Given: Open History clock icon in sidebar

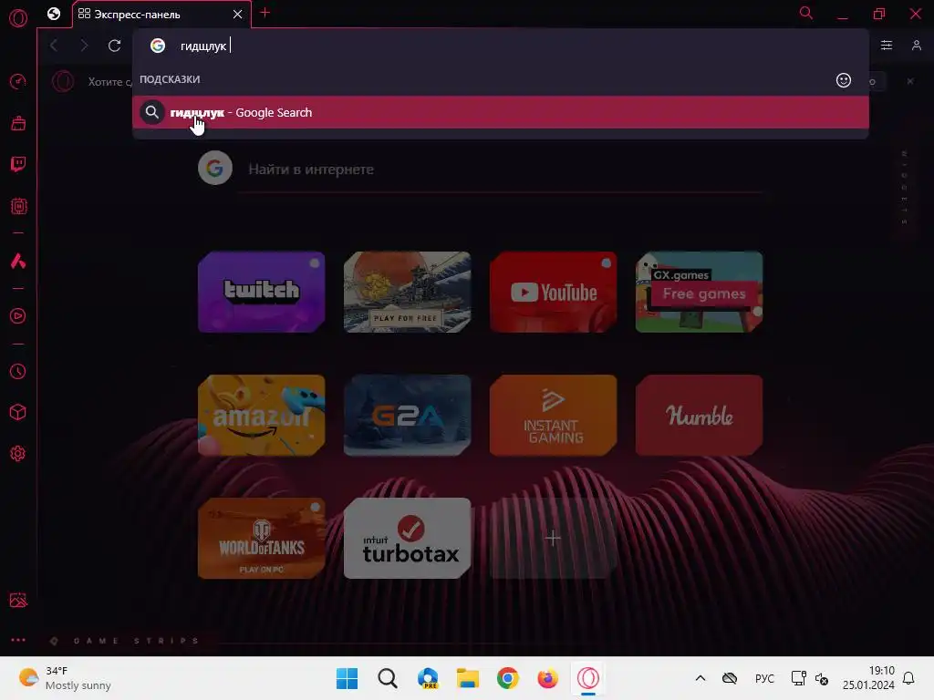Looking at the screenshot, I should tap(18, 372).
